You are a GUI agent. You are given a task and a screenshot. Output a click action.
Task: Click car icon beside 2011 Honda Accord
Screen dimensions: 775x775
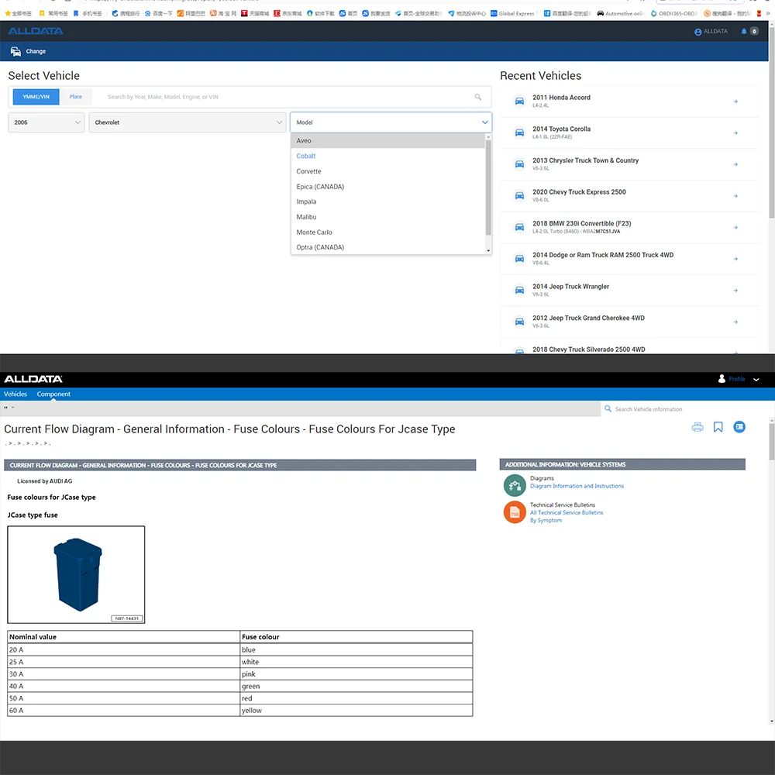[x=519, y=101]
